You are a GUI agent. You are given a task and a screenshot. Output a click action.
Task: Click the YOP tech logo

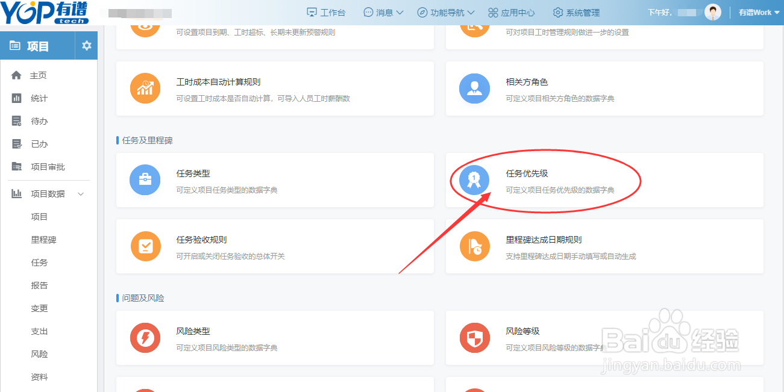44,12
